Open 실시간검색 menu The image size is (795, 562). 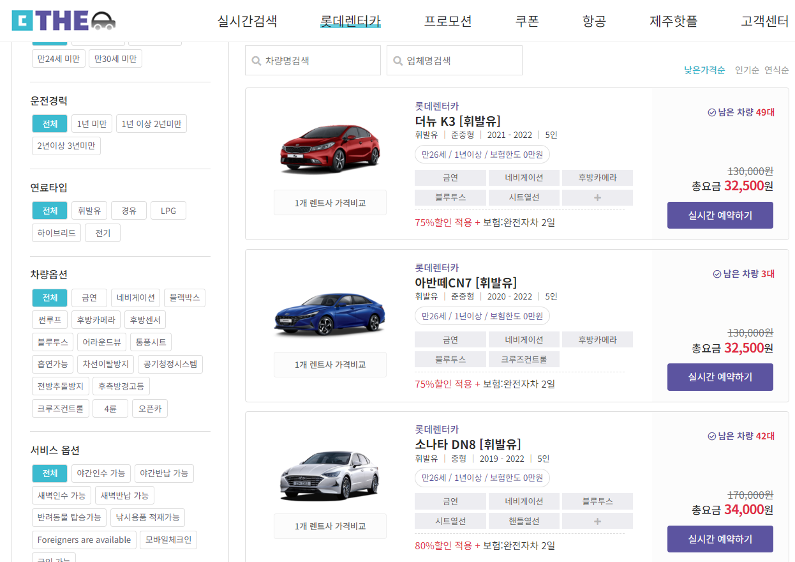pos(248,20)
